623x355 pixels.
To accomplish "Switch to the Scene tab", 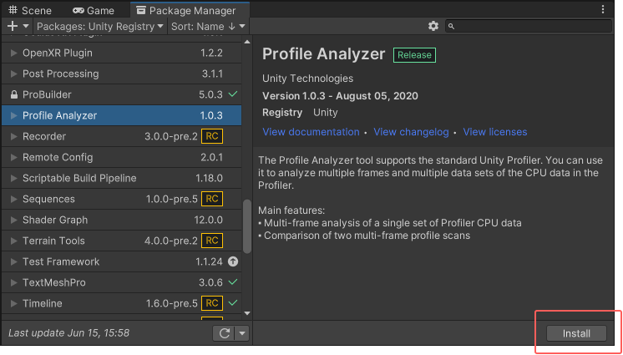I will tap(30, 11).
